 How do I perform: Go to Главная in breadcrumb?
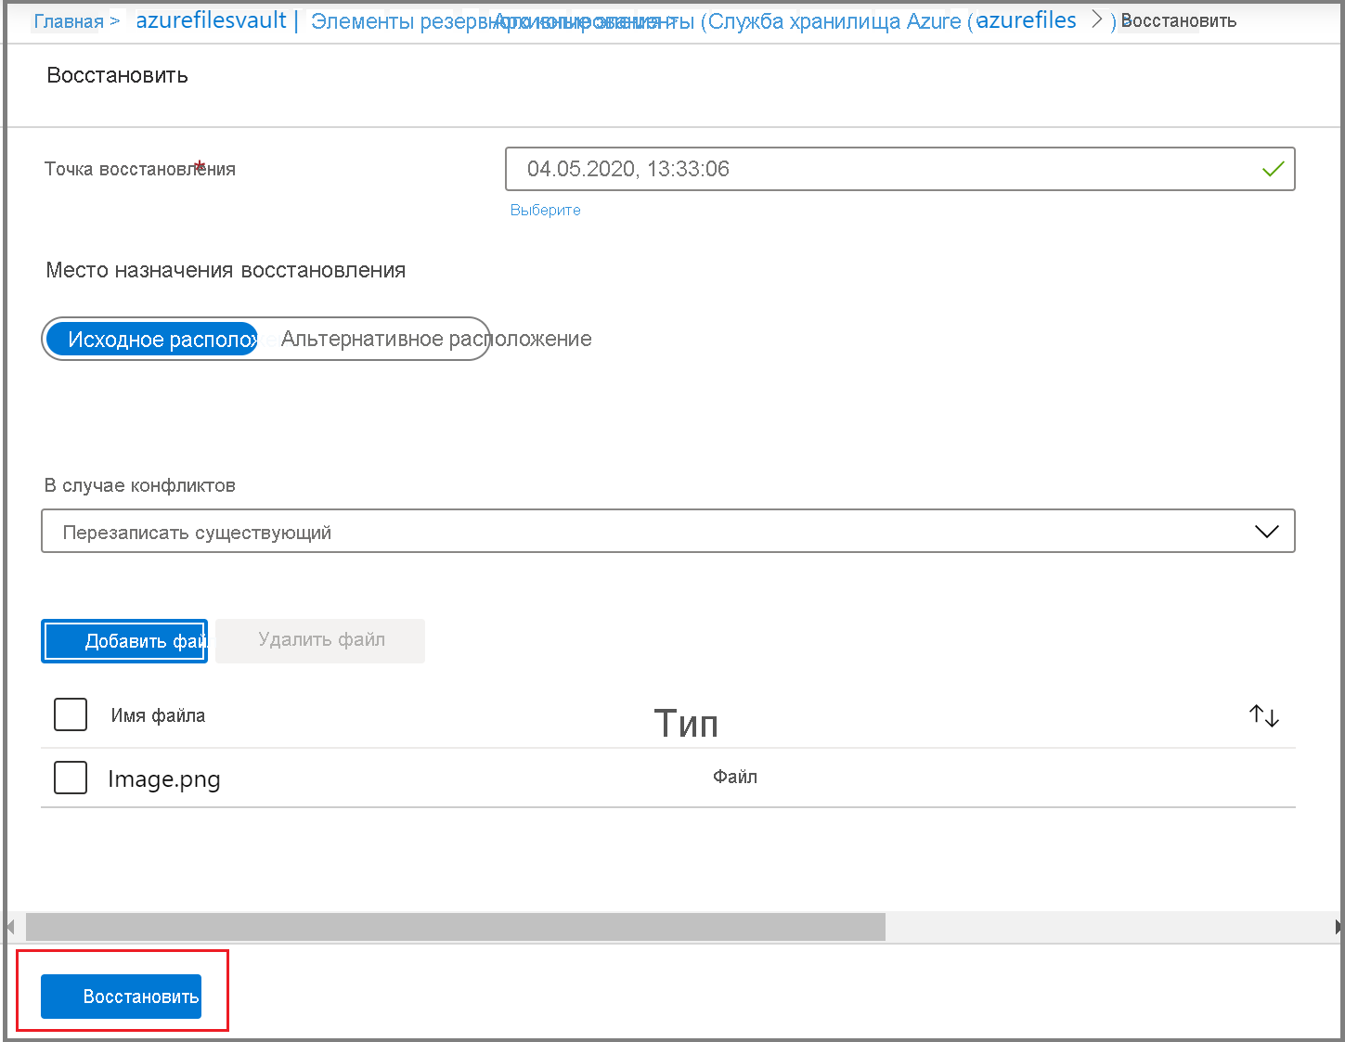[68, 21]
